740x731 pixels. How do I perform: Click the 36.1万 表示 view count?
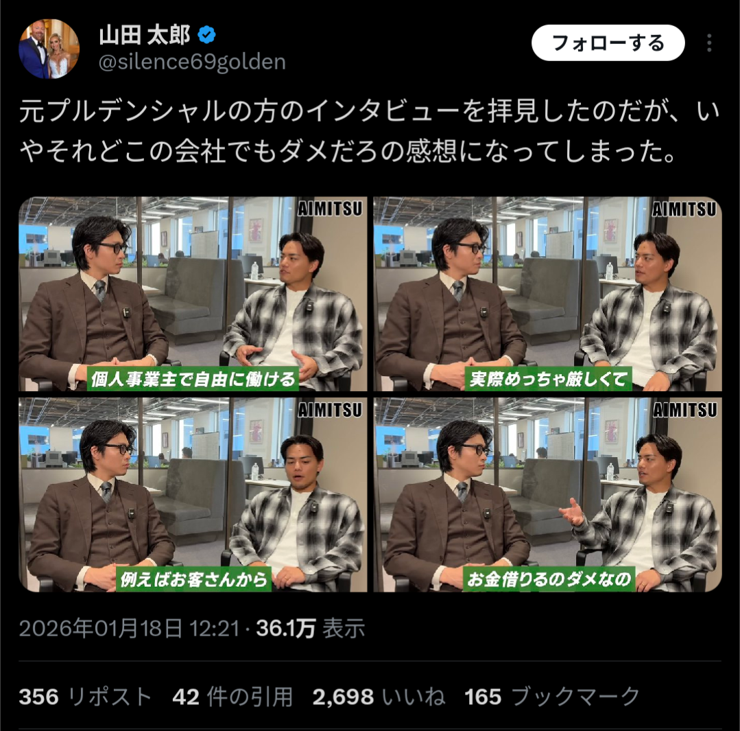pos(311,629)
